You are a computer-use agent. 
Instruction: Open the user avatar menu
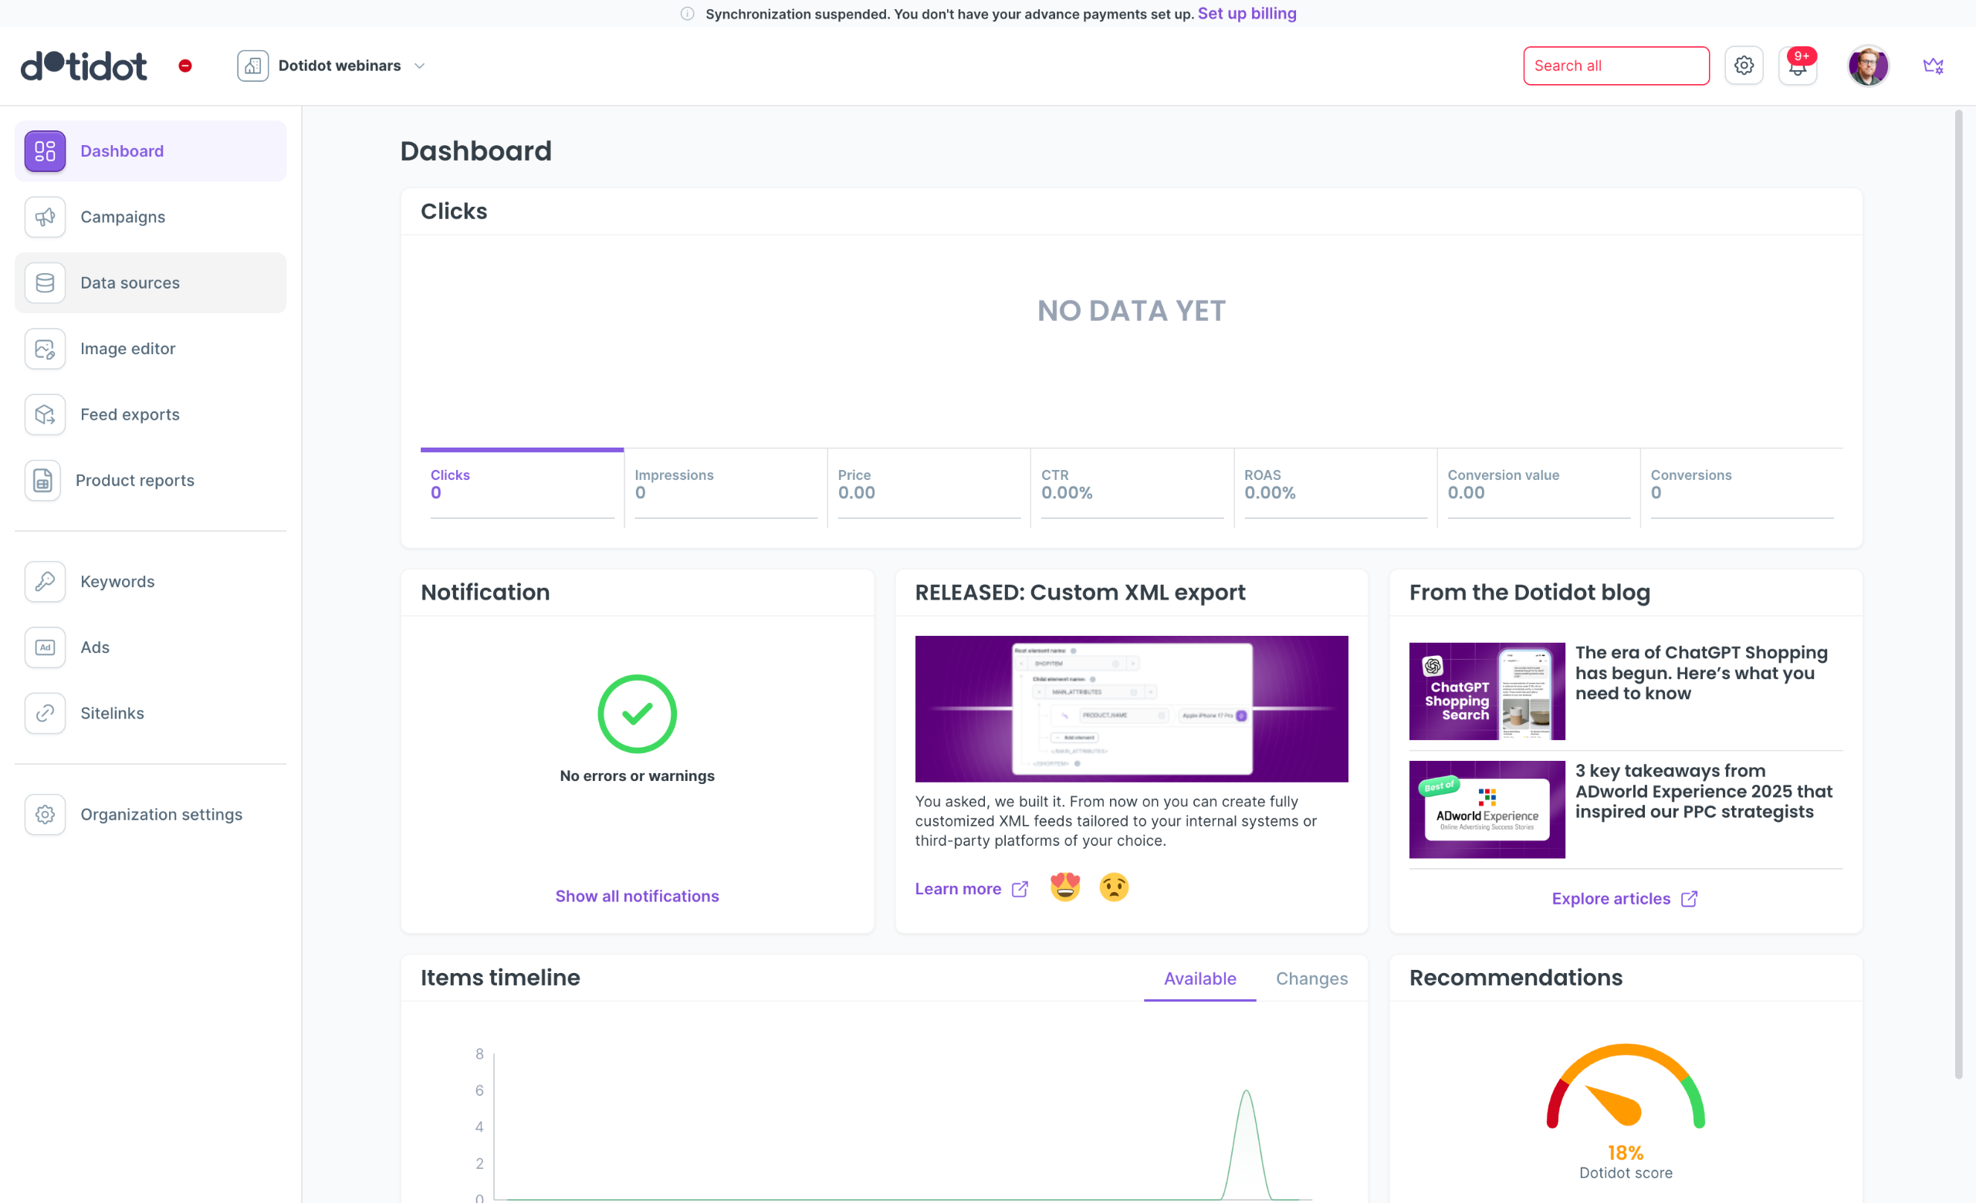pyautogui.click(x=1868, y=66)
